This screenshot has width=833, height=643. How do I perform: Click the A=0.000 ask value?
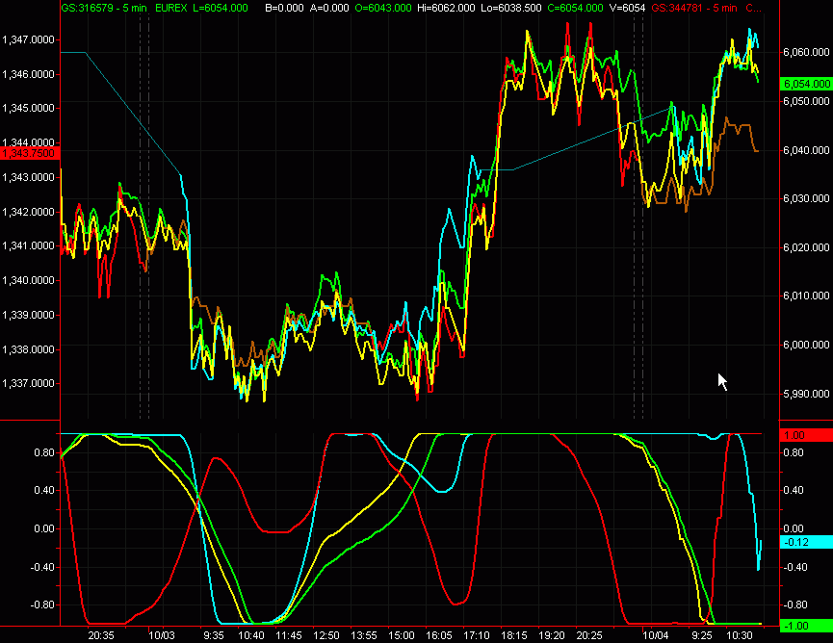(x=329, y=8)
